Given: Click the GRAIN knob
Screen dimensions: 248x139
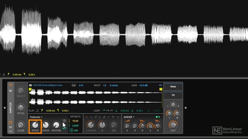Looking at the screenshot, I should tap(46, 125).
